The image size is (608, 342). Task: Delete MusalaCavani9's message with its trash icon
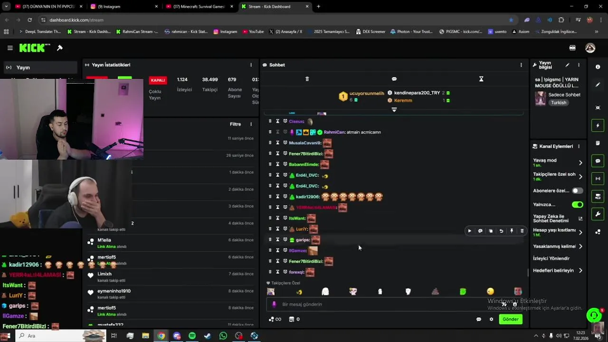[x=270, y=142]
